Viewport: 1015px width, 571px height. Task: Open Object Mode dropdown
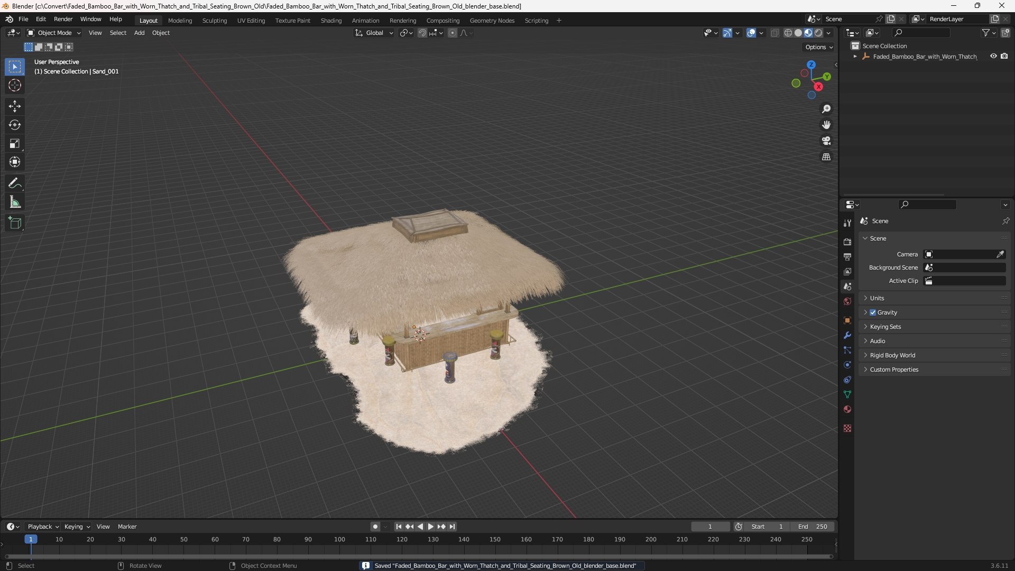click(x=54, y=33)
